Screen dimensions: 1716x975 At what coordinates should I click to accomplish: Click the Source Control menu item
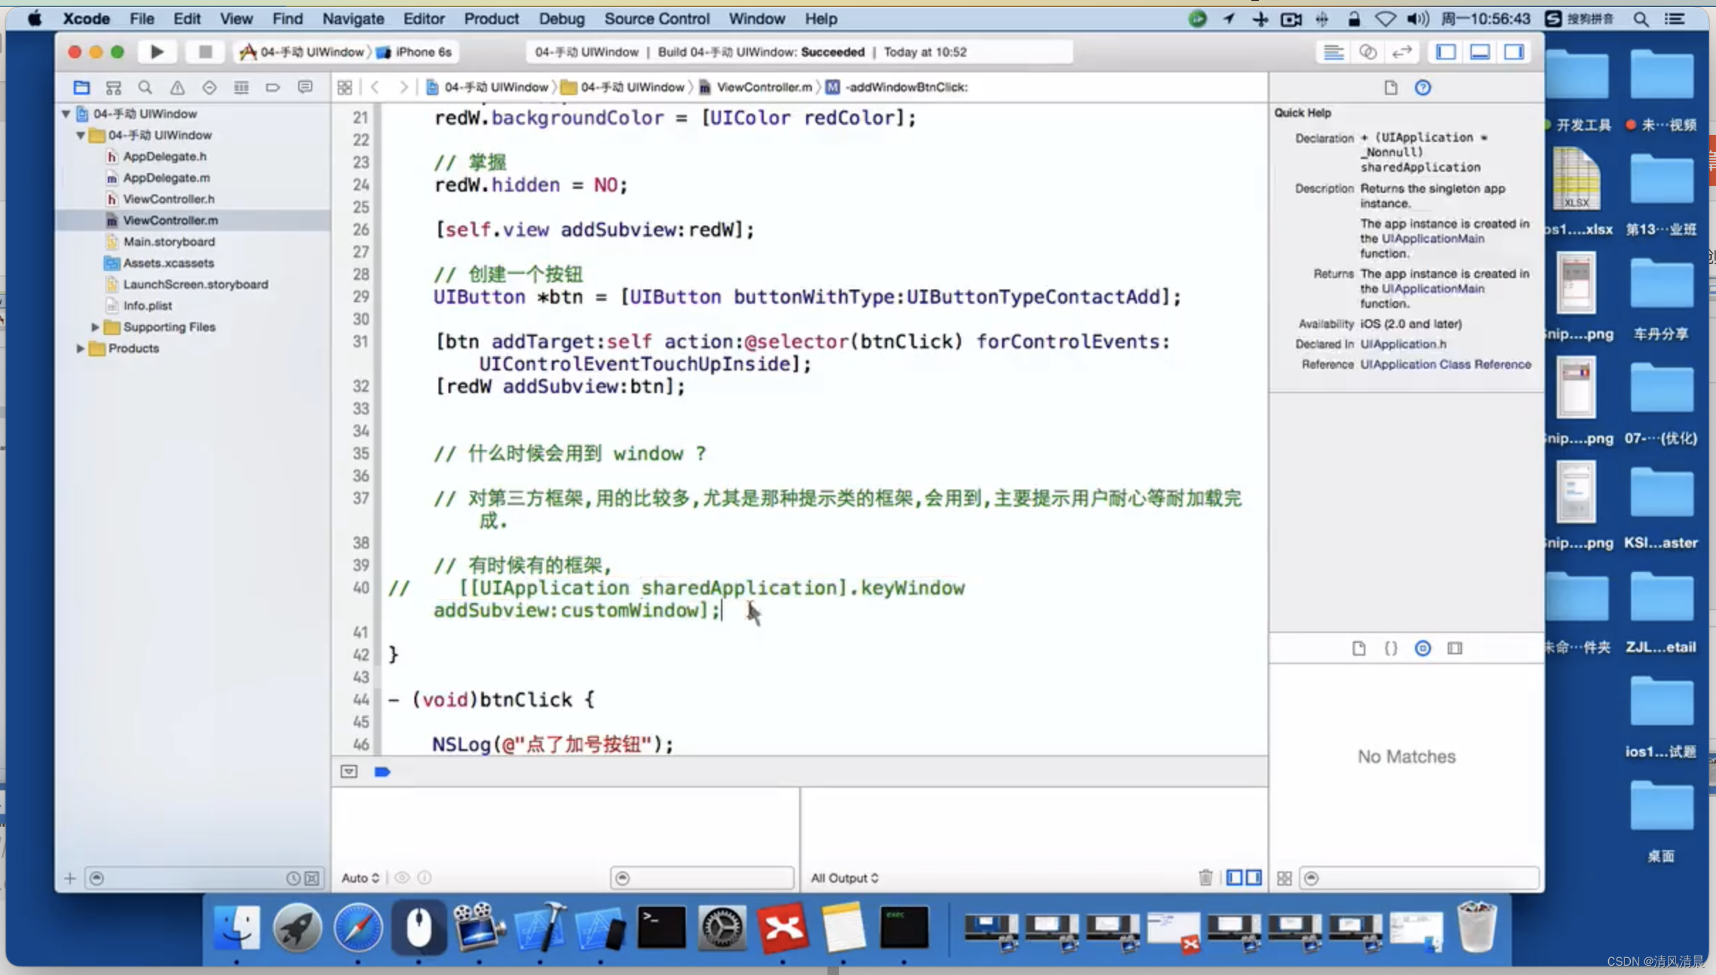(x=655, y=18)
